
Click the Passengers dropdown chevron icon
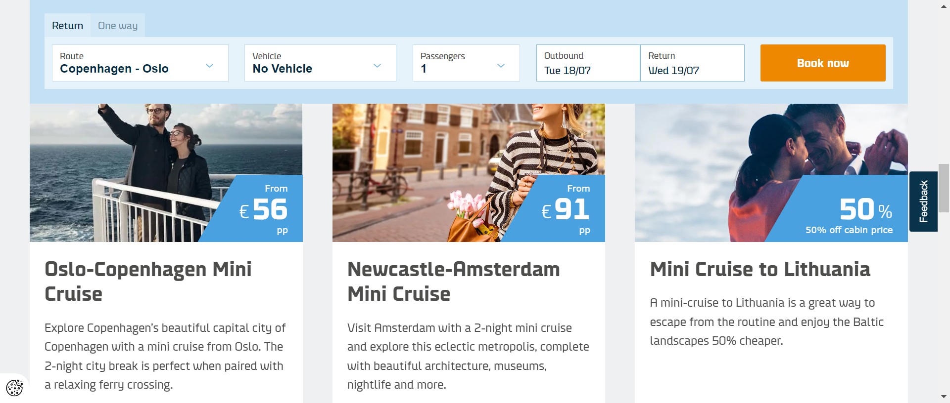point(501,66)
